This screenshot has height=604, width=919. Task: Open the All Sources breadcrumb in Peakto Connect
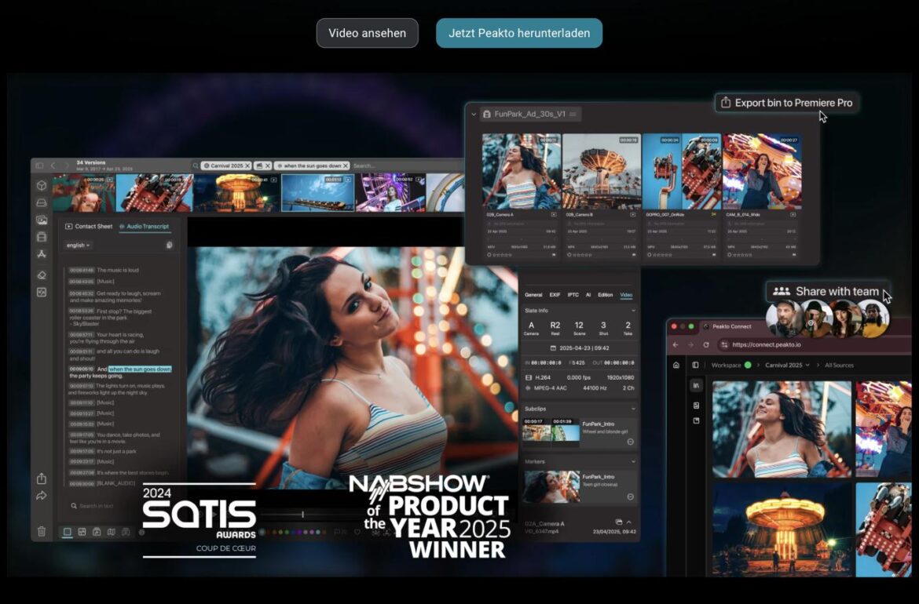tap(839, 366)
